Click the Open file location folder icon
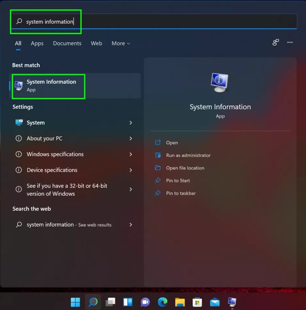 click(x=158, y=167)
